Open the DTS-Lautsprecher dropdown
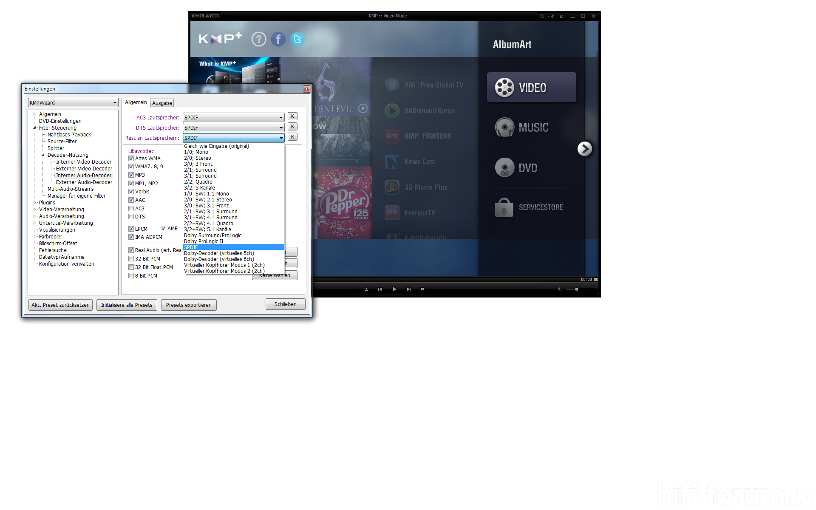The height and width of the screenshot is (510, 816). click(x=234, y=127)
